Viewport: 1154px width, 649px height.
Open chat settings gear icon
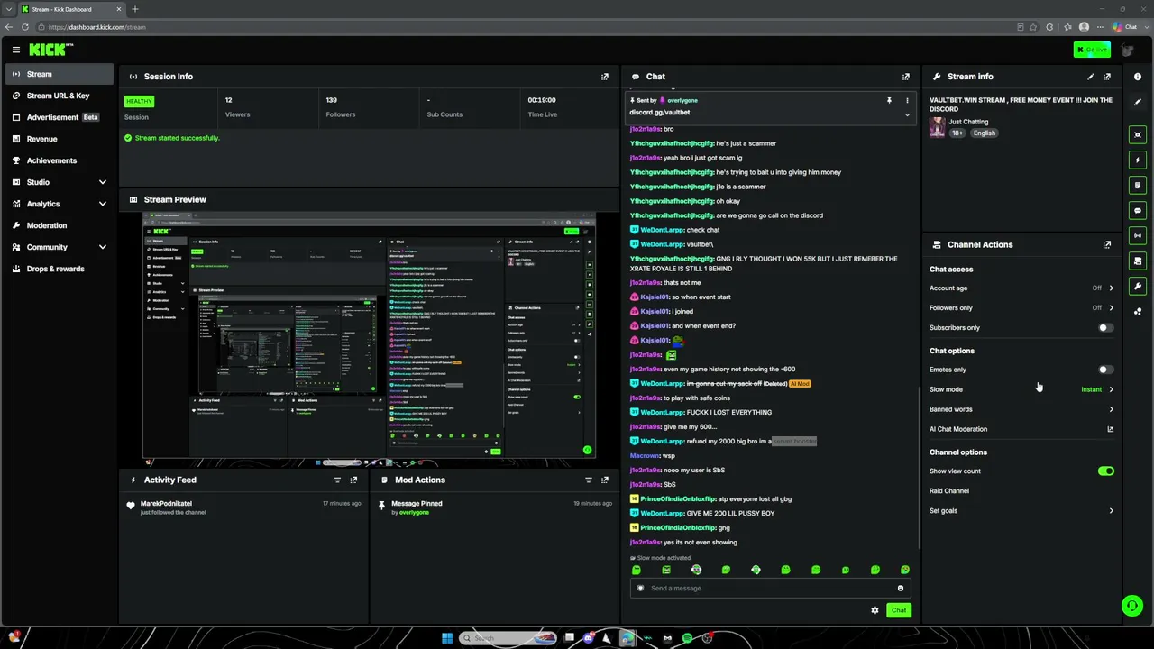[x=875, y=610]
